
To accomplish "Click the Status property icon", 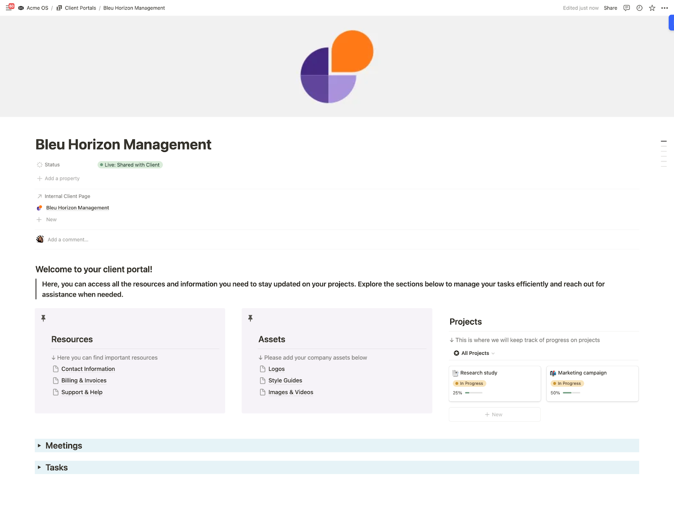I will 40,165.
